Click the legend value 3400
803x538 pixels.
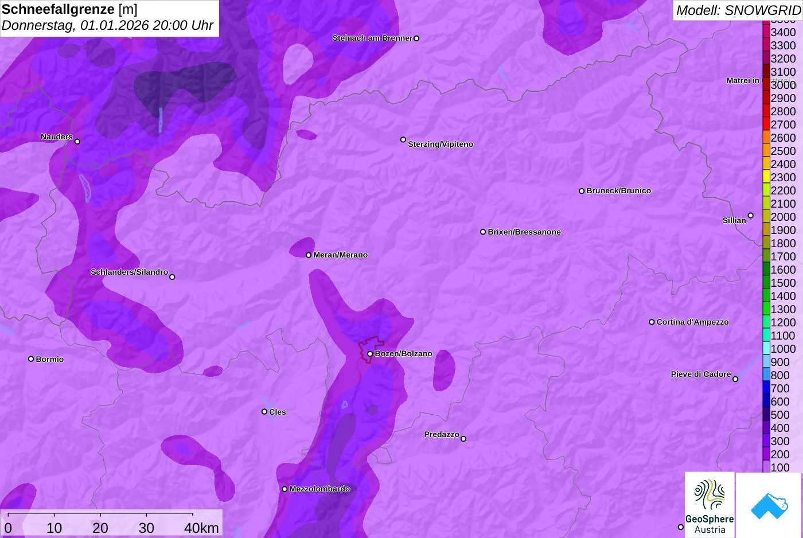[783, 32]
